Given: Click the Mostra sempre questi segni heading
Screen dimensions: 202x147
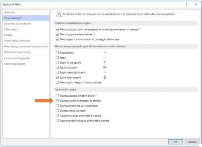Looking at the screenshot, I should pos(90,46).
